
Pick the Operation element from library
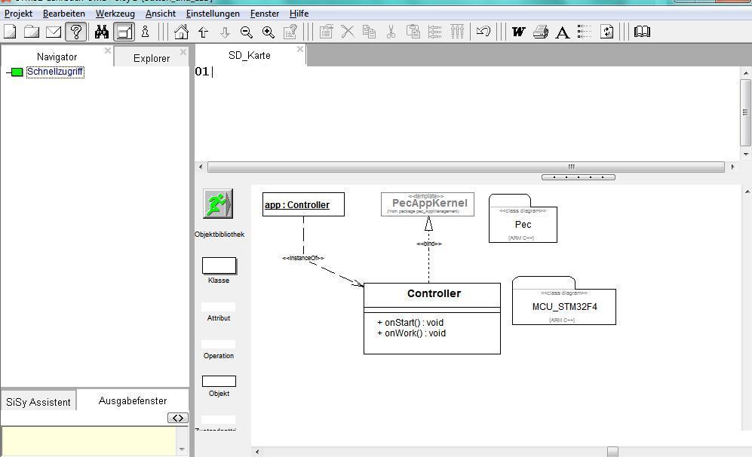pyautogui.click(x=219, y=350)
